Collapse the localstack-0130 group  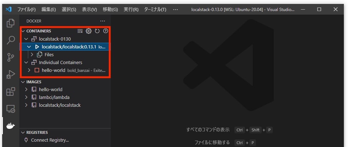[26, 39]
